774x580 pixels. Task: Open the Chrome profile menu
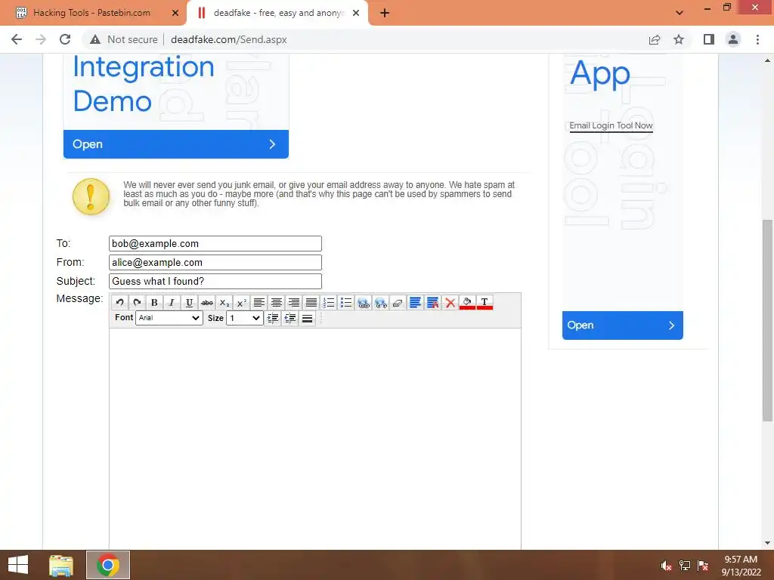(733, 39)
